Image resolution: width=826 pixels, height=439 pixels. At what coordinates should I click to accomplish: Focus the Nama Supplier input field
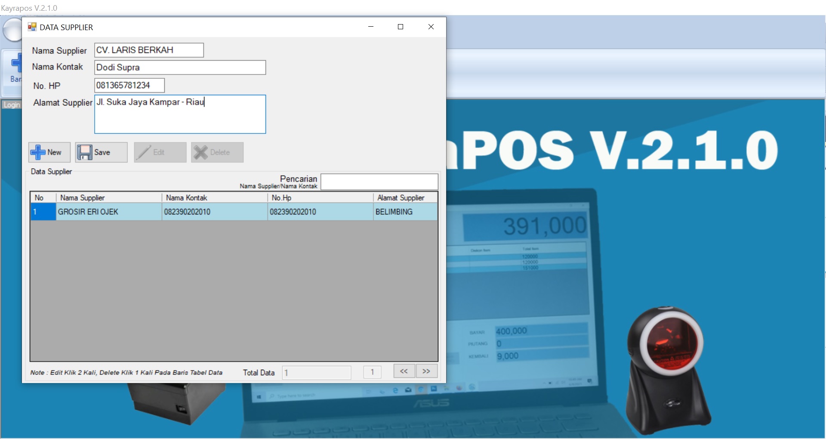click(149, 50)
